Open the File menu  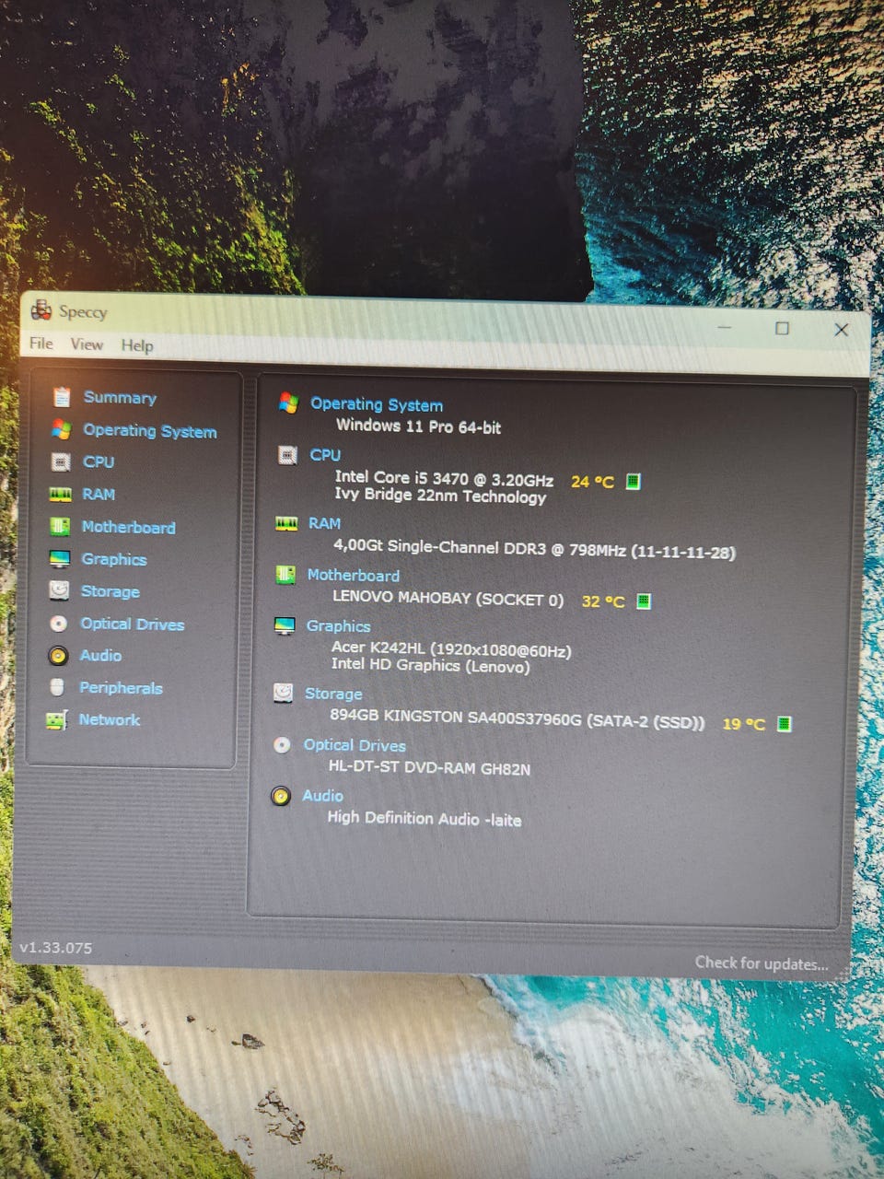[41, 344]
